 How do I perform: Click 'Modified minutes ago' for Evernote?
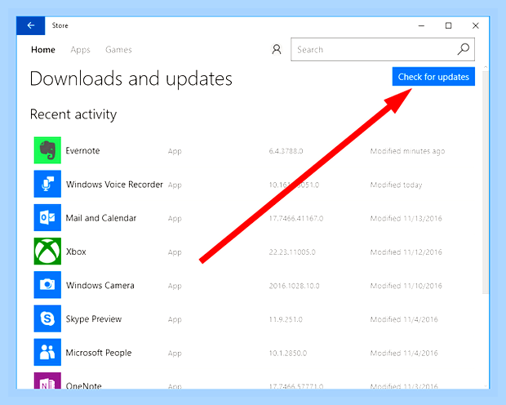(x=407, y=151)
